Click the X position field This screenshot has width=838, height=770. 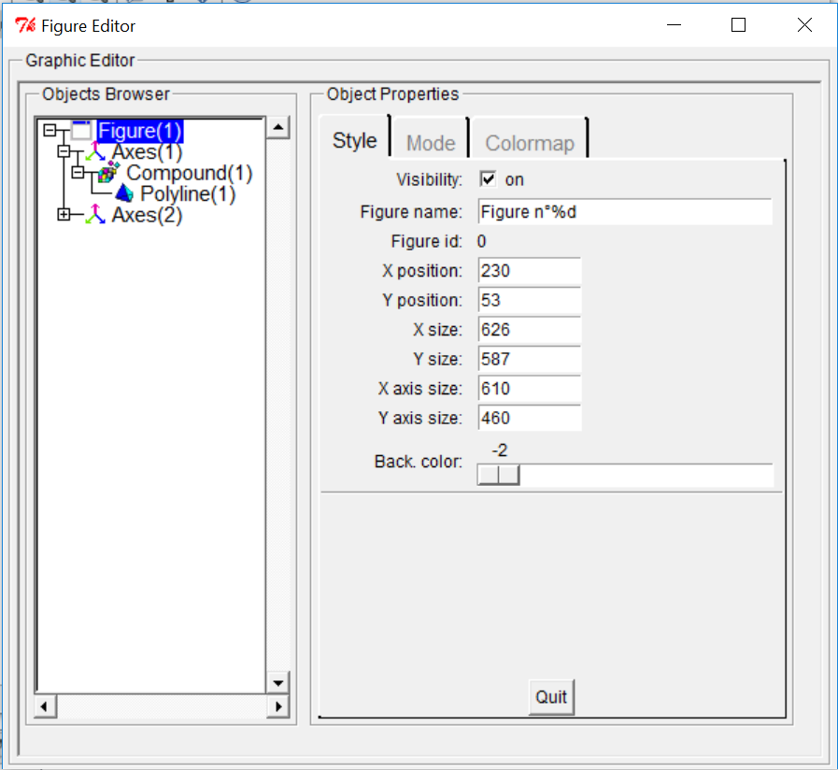point(529,271)
